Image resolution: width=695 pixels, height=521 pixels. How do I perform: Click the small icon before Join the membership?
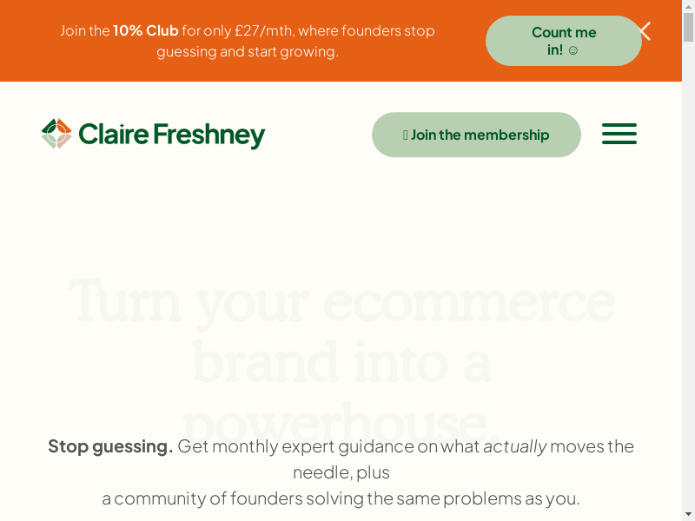[x=405, y=135]
